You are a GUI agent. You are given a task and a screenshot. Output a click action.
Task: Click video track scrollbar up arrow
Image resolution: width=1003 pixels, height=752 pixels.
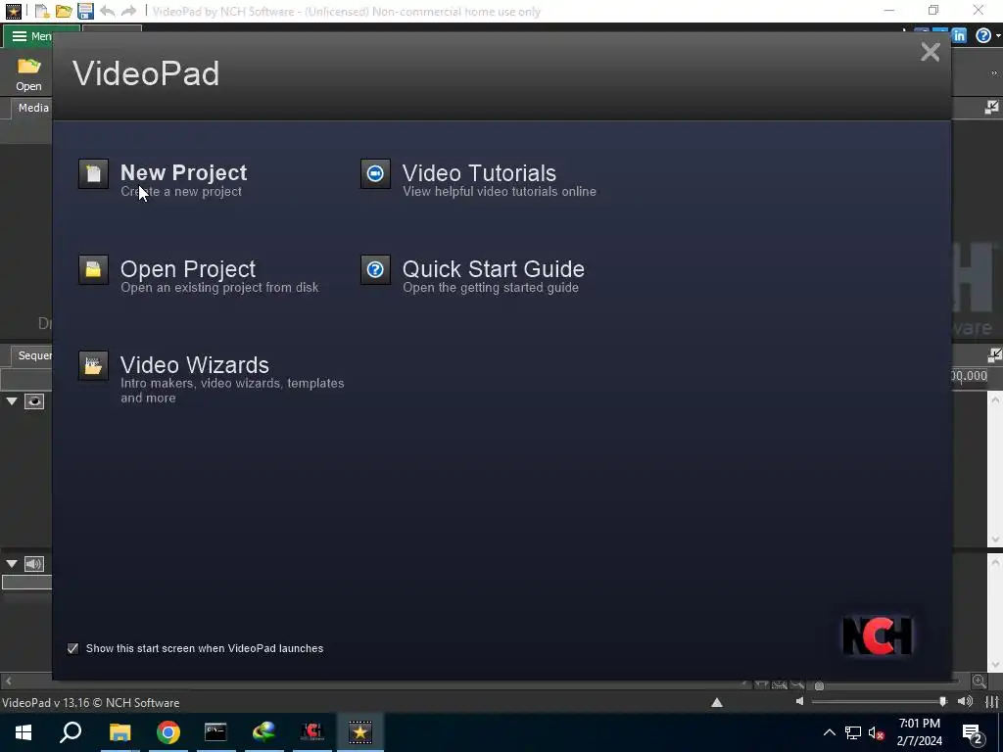995,400
